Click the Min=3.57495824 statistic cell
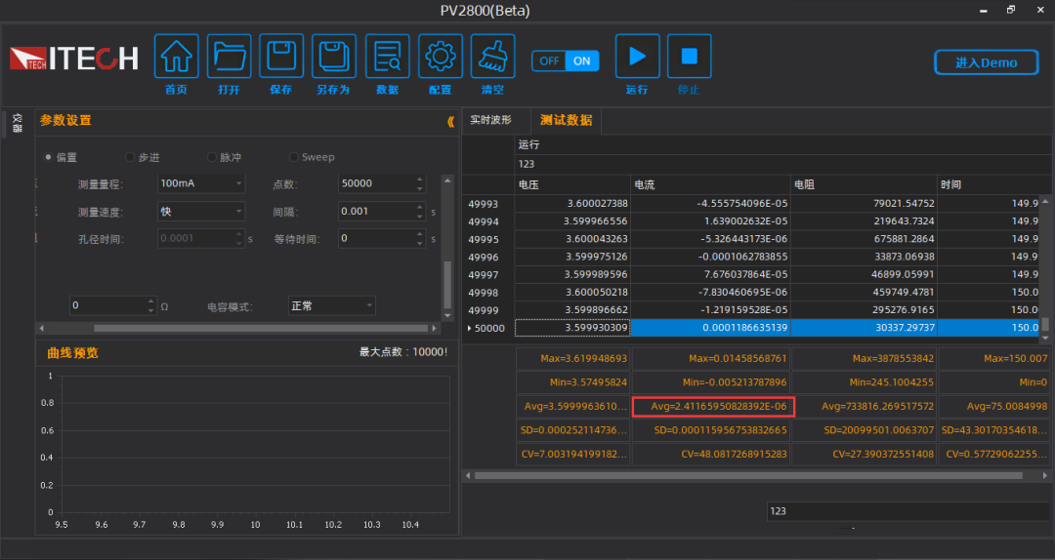 (572, 381)
